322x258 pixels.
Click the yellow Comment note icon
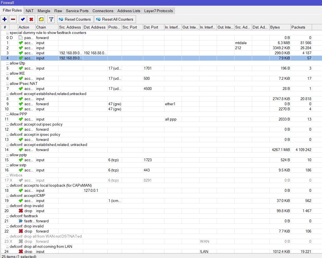click(41, 19)
